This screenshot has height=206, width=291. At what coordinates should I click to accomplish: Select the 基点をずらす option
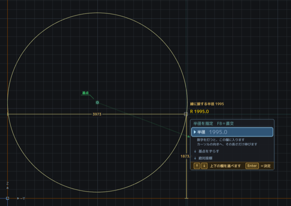coord(207,151)
